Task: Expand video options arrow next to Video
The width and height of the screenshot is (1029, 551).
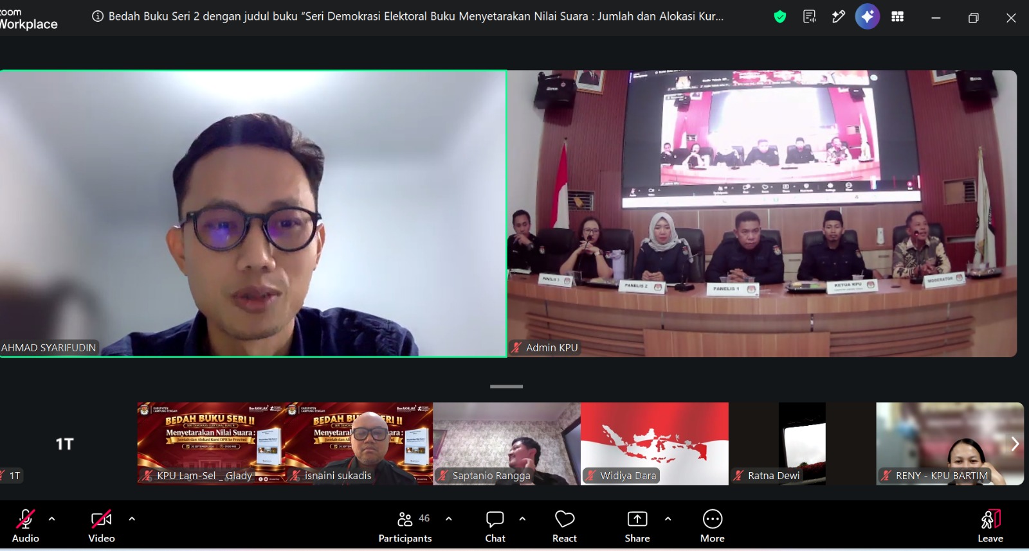Action: click(x=132, y=518)
